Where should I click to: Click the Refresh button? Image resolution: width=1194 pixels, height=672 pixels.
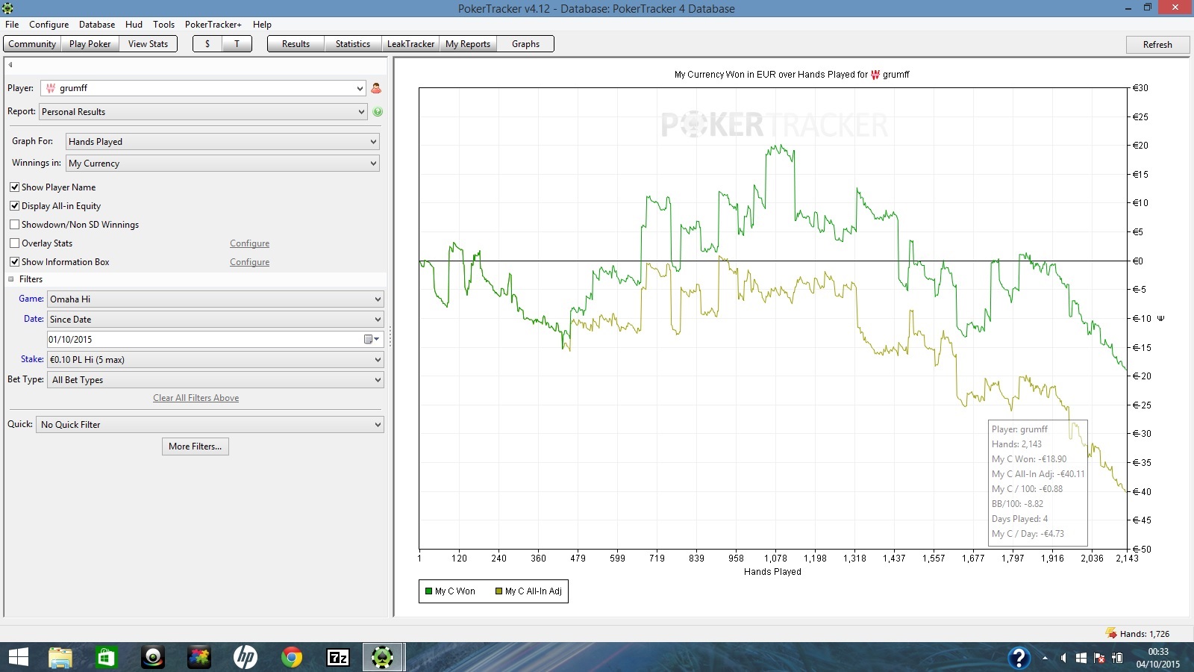1157,45
